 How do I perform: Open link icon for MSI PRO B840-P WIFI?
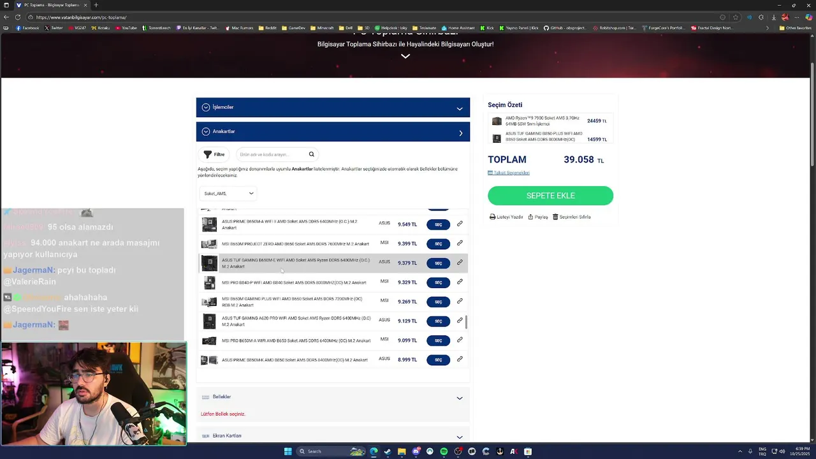pyautogui.click(x=460, y=282)
